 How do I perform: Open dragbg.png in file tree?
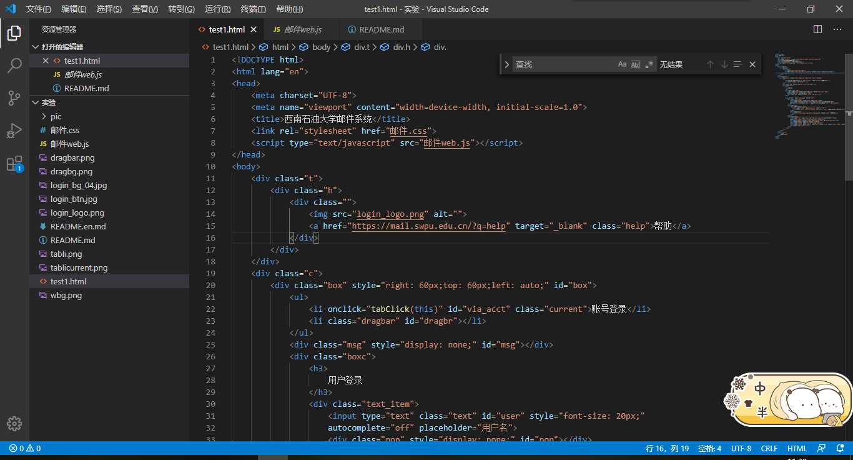[x=109, y=171]
